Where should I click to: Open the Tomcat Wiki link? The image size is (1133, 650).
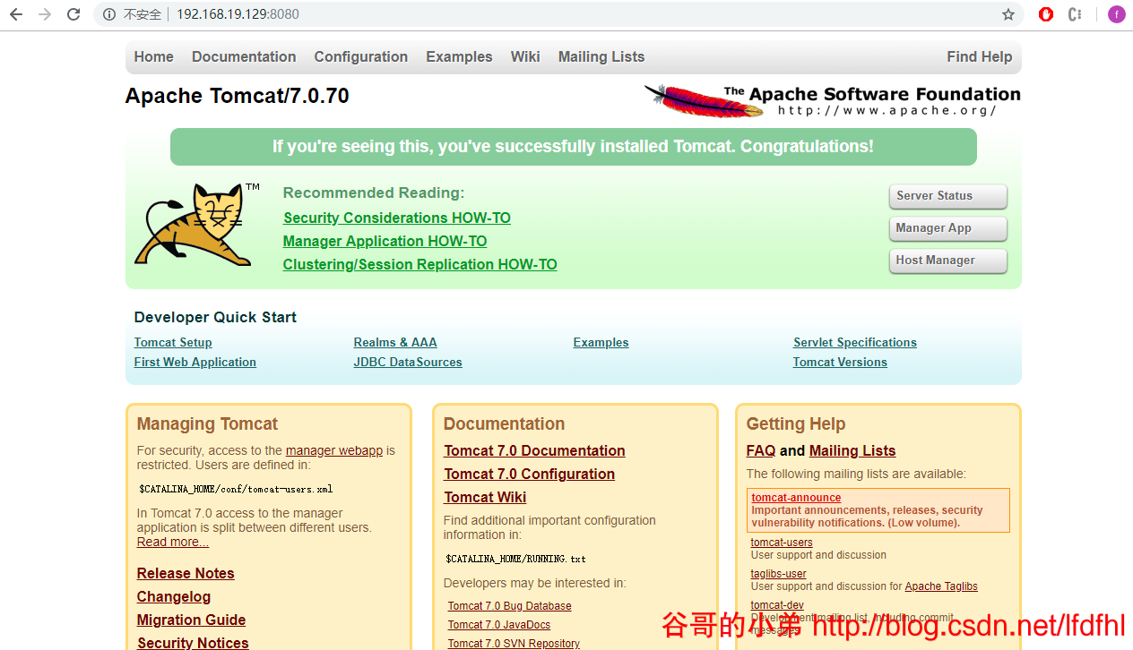click(485, 497)
